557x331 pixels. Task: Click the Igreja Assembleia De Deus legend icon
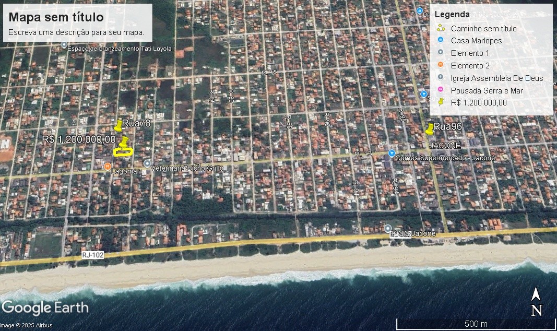click(x=441, y=77)
